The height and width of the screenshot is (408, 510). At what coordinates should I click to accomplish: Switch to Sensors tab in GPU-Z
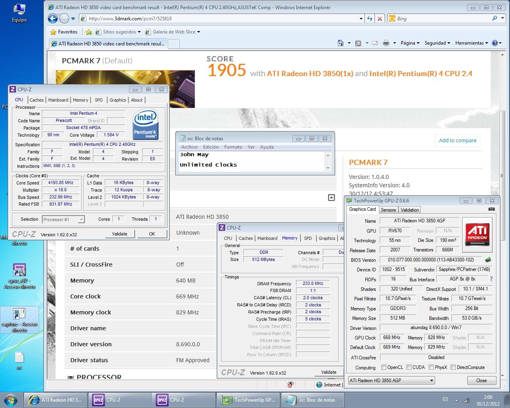tap(388, 210)
